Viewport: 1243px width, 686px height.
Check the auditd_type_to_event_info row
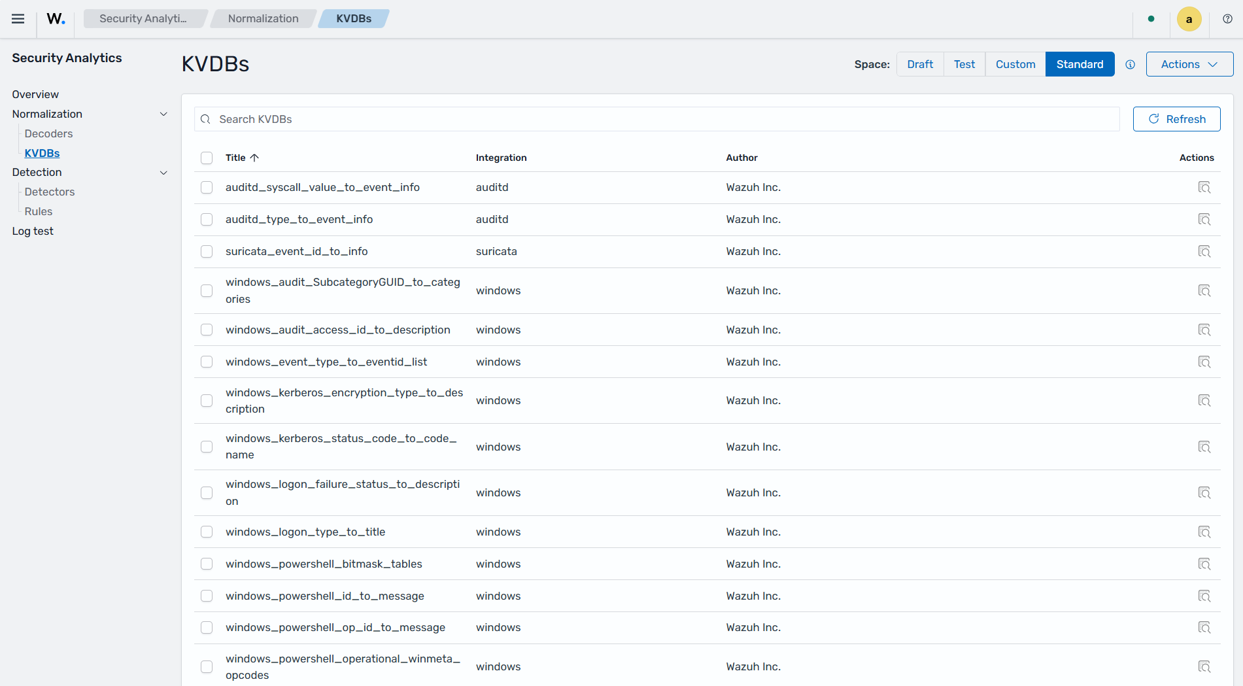(x=207, y=219)
